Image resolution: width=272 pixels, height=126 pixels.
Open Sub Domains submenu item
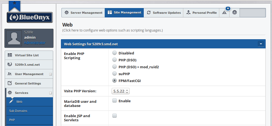(30, 111)
